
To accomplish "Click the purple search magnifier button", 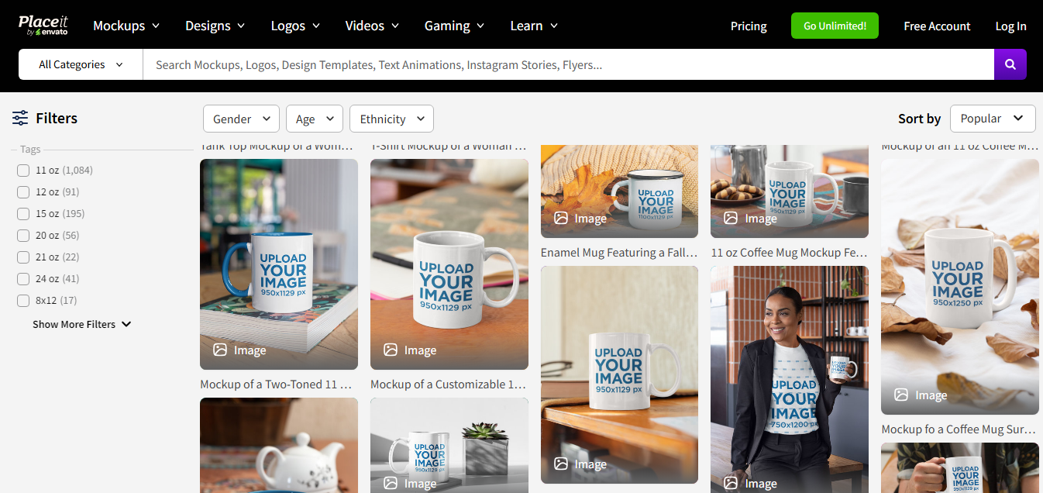I will pos(1010,64).
